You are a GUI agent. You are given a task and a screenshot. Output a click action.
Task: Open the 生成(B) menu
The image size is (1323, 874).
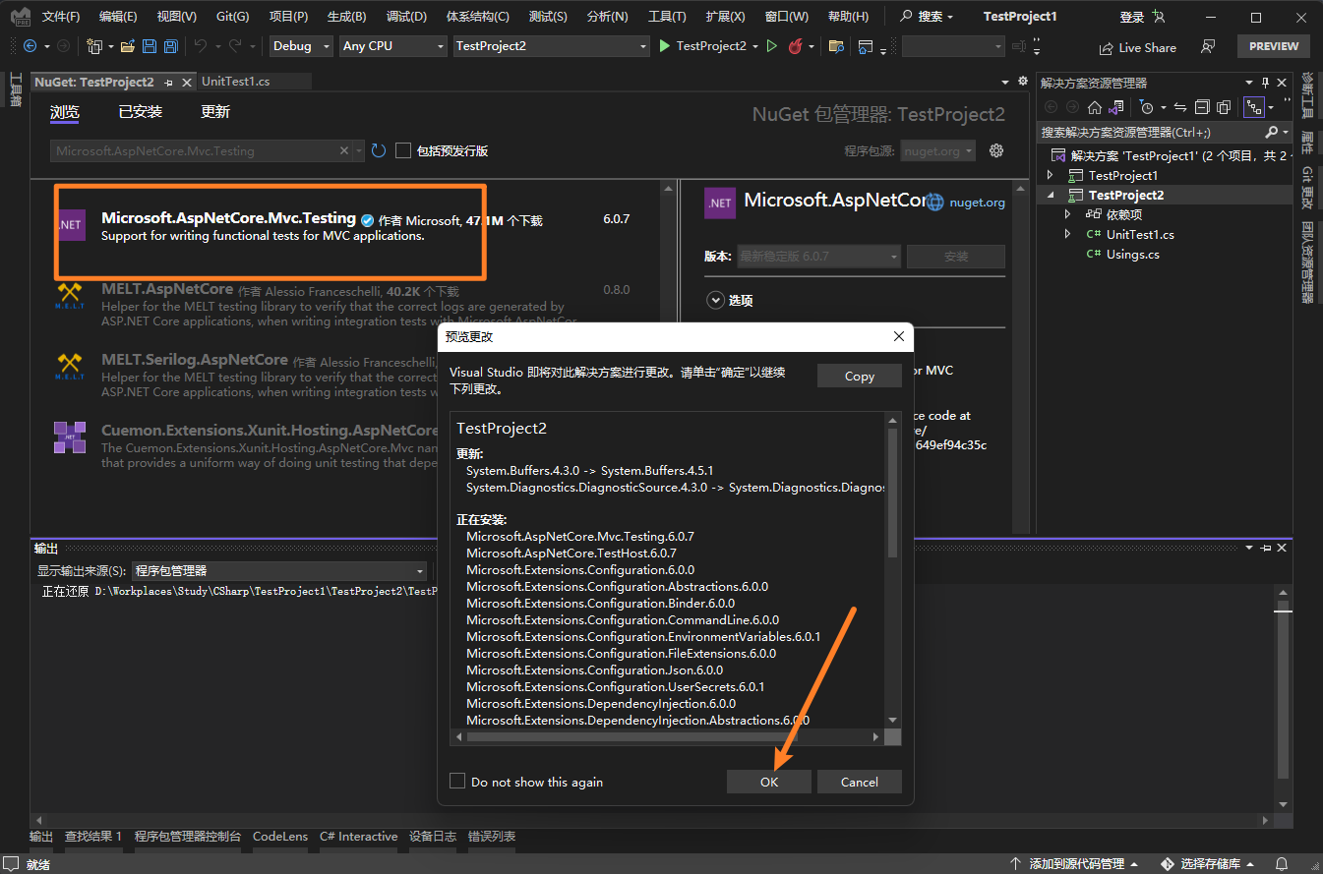(x=346, y=17)
